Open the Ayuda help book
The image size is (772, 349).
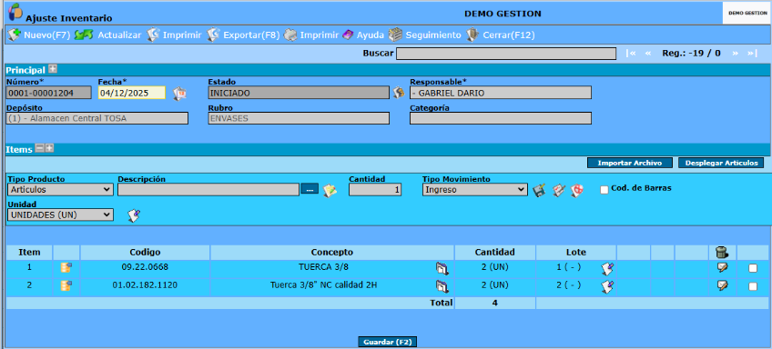(362, 35)
